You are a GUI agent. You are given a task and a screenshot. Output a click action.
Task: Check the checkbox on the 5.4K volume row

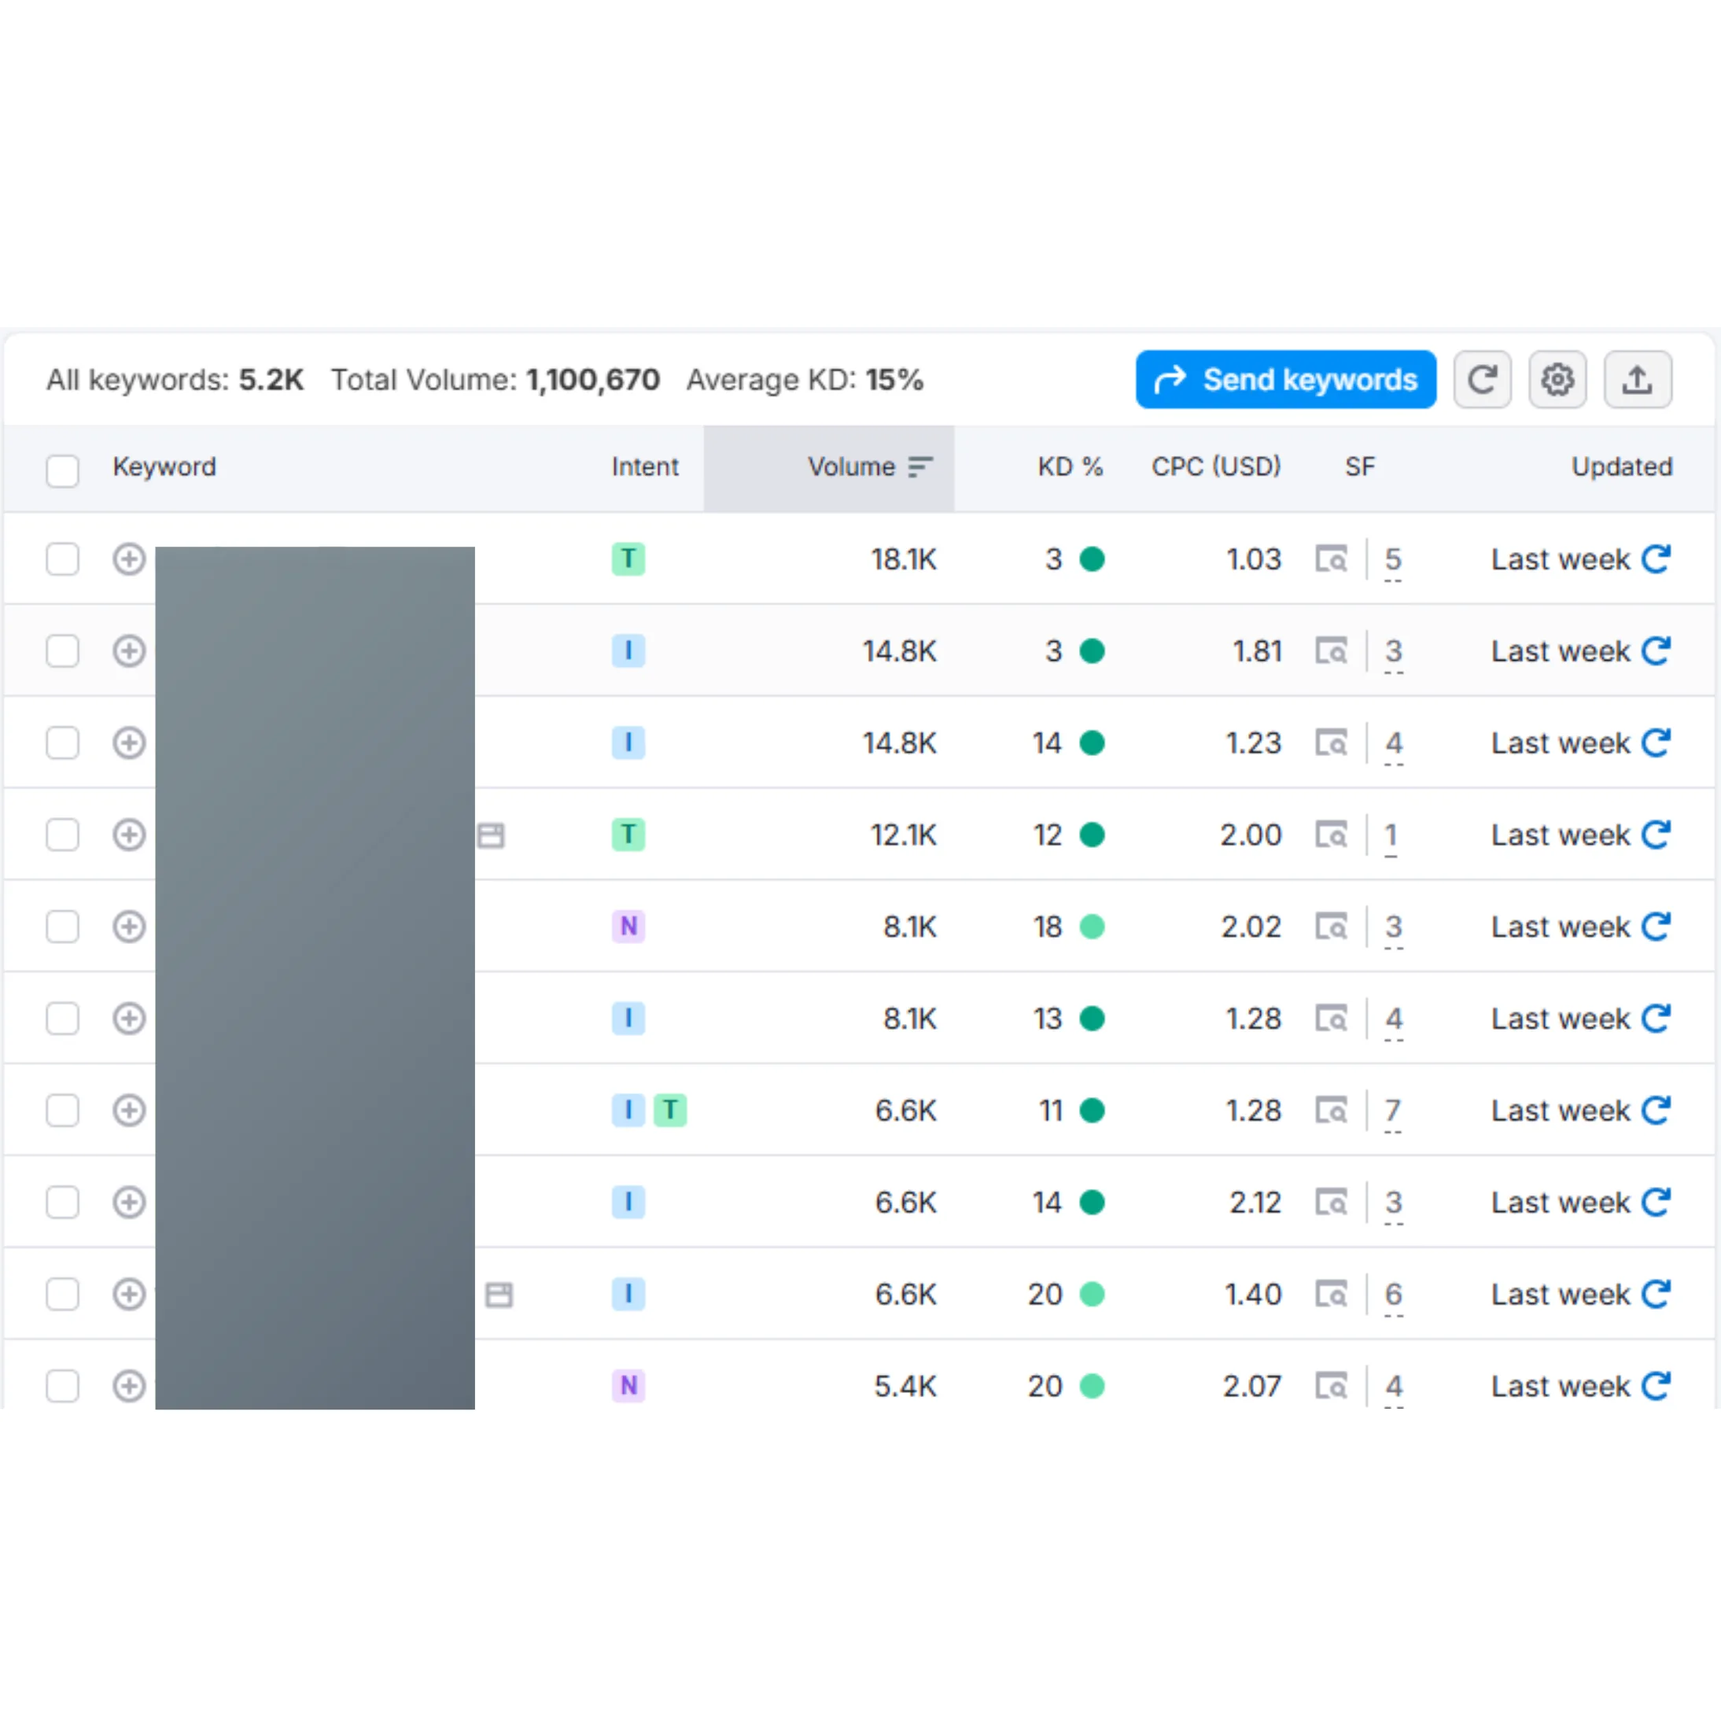point(62,1386)
